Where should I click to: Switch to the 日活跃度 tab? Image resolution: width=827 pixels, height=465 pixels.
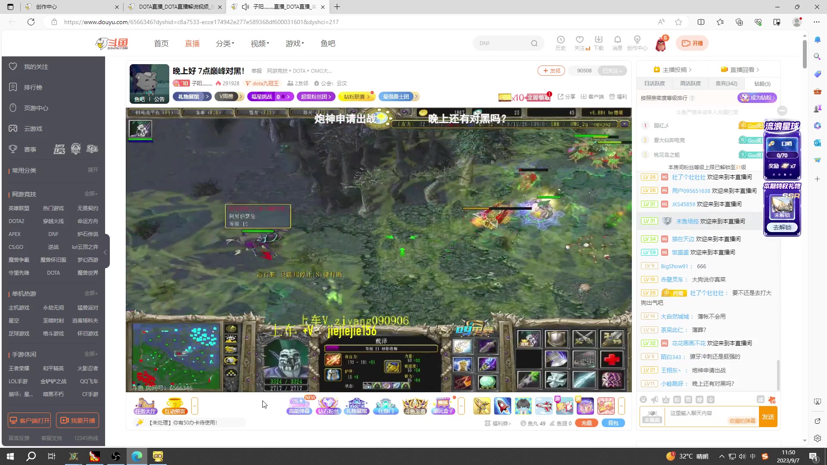[654, 84]
